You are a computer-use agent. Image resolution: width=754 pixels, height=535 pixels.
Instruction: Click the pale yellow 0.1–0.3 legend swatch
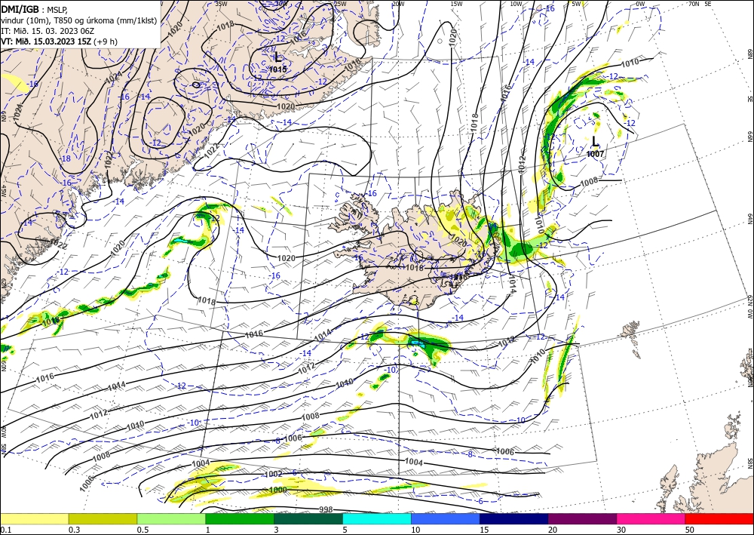pos(34,518)
